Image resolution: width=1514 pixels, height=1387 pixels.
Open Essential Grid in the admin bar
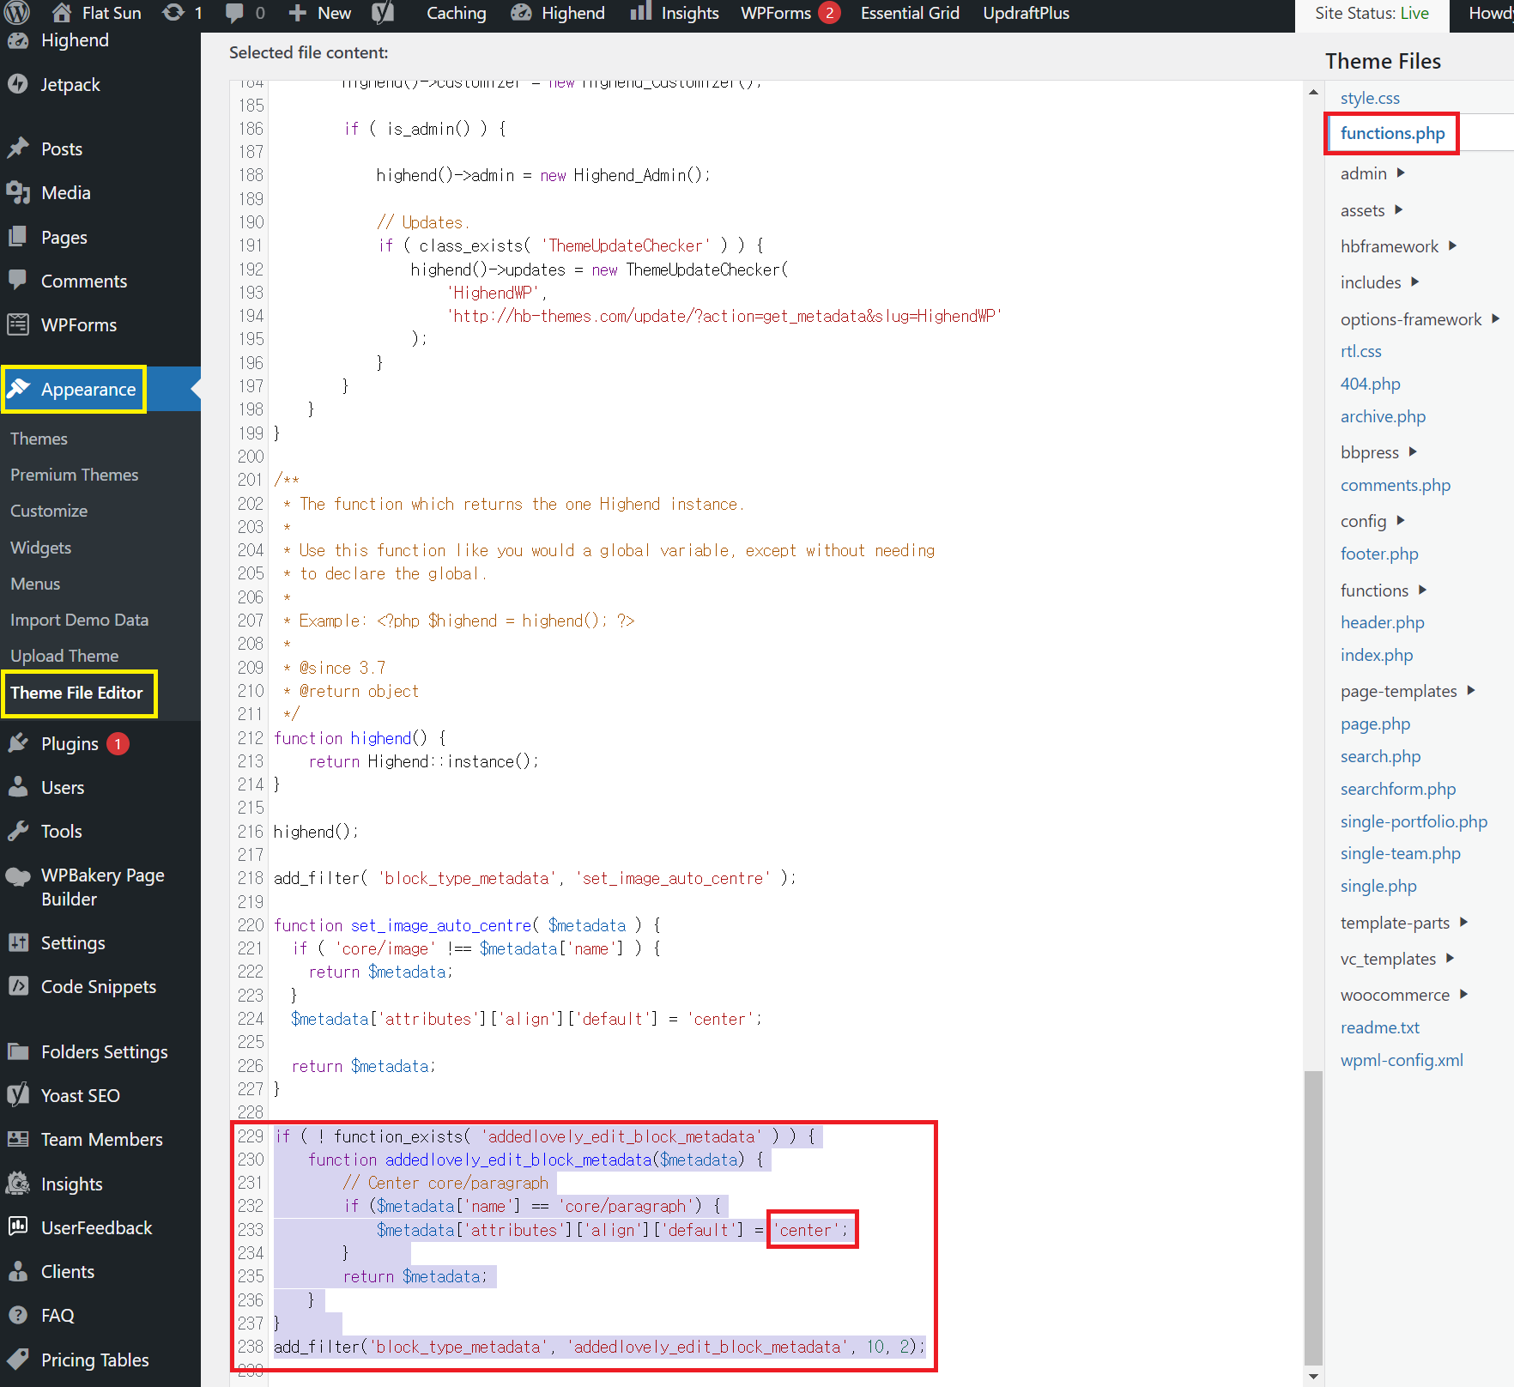910,13
